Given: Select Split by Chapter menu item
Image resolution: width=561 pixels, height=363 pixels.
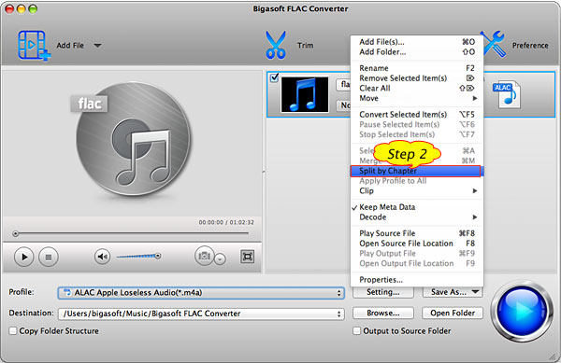Looking at the screenshot, I should pyautogui.click(x=417, y=171).
